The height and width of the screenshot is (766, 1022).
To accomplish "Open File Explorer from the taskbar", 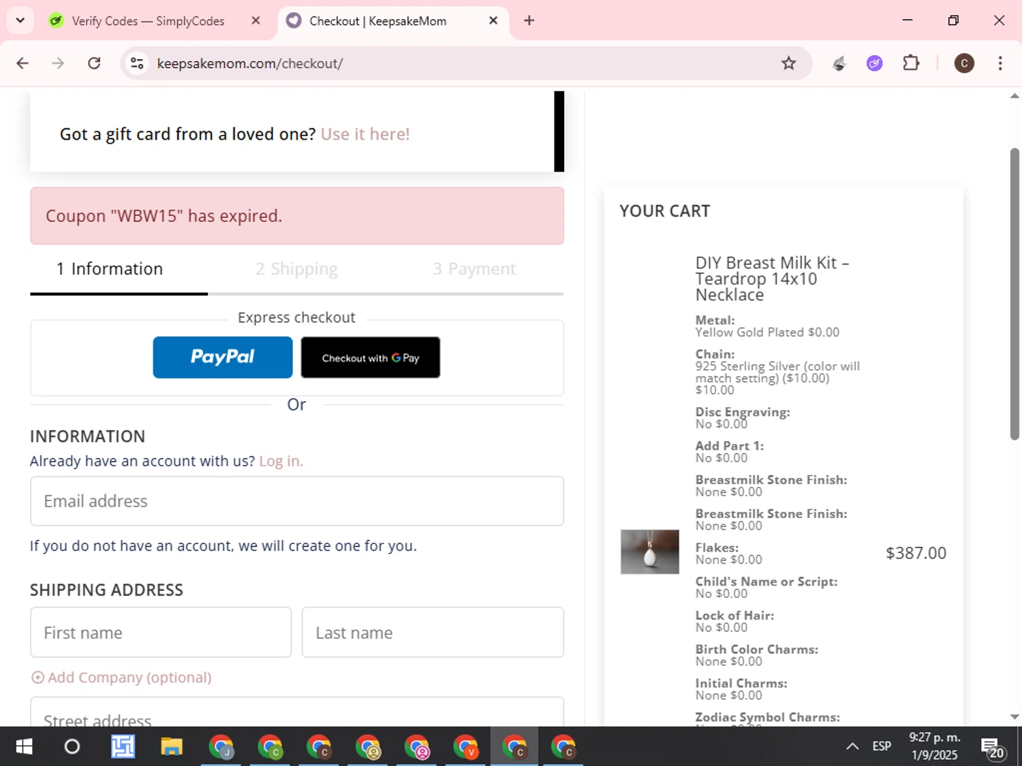I will pyautogui.click(x=171, y=747).
